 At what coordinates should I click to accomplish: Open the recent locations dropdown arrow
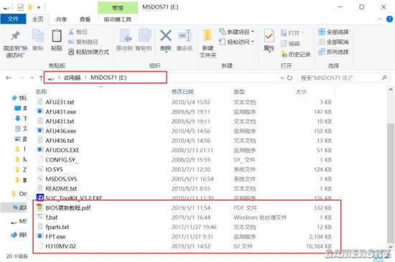[x=32, y=78]
